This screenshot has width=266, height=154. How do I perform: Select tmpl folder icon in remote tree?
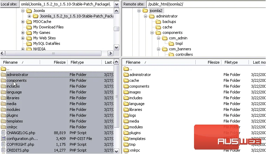(x=171, y=43)
